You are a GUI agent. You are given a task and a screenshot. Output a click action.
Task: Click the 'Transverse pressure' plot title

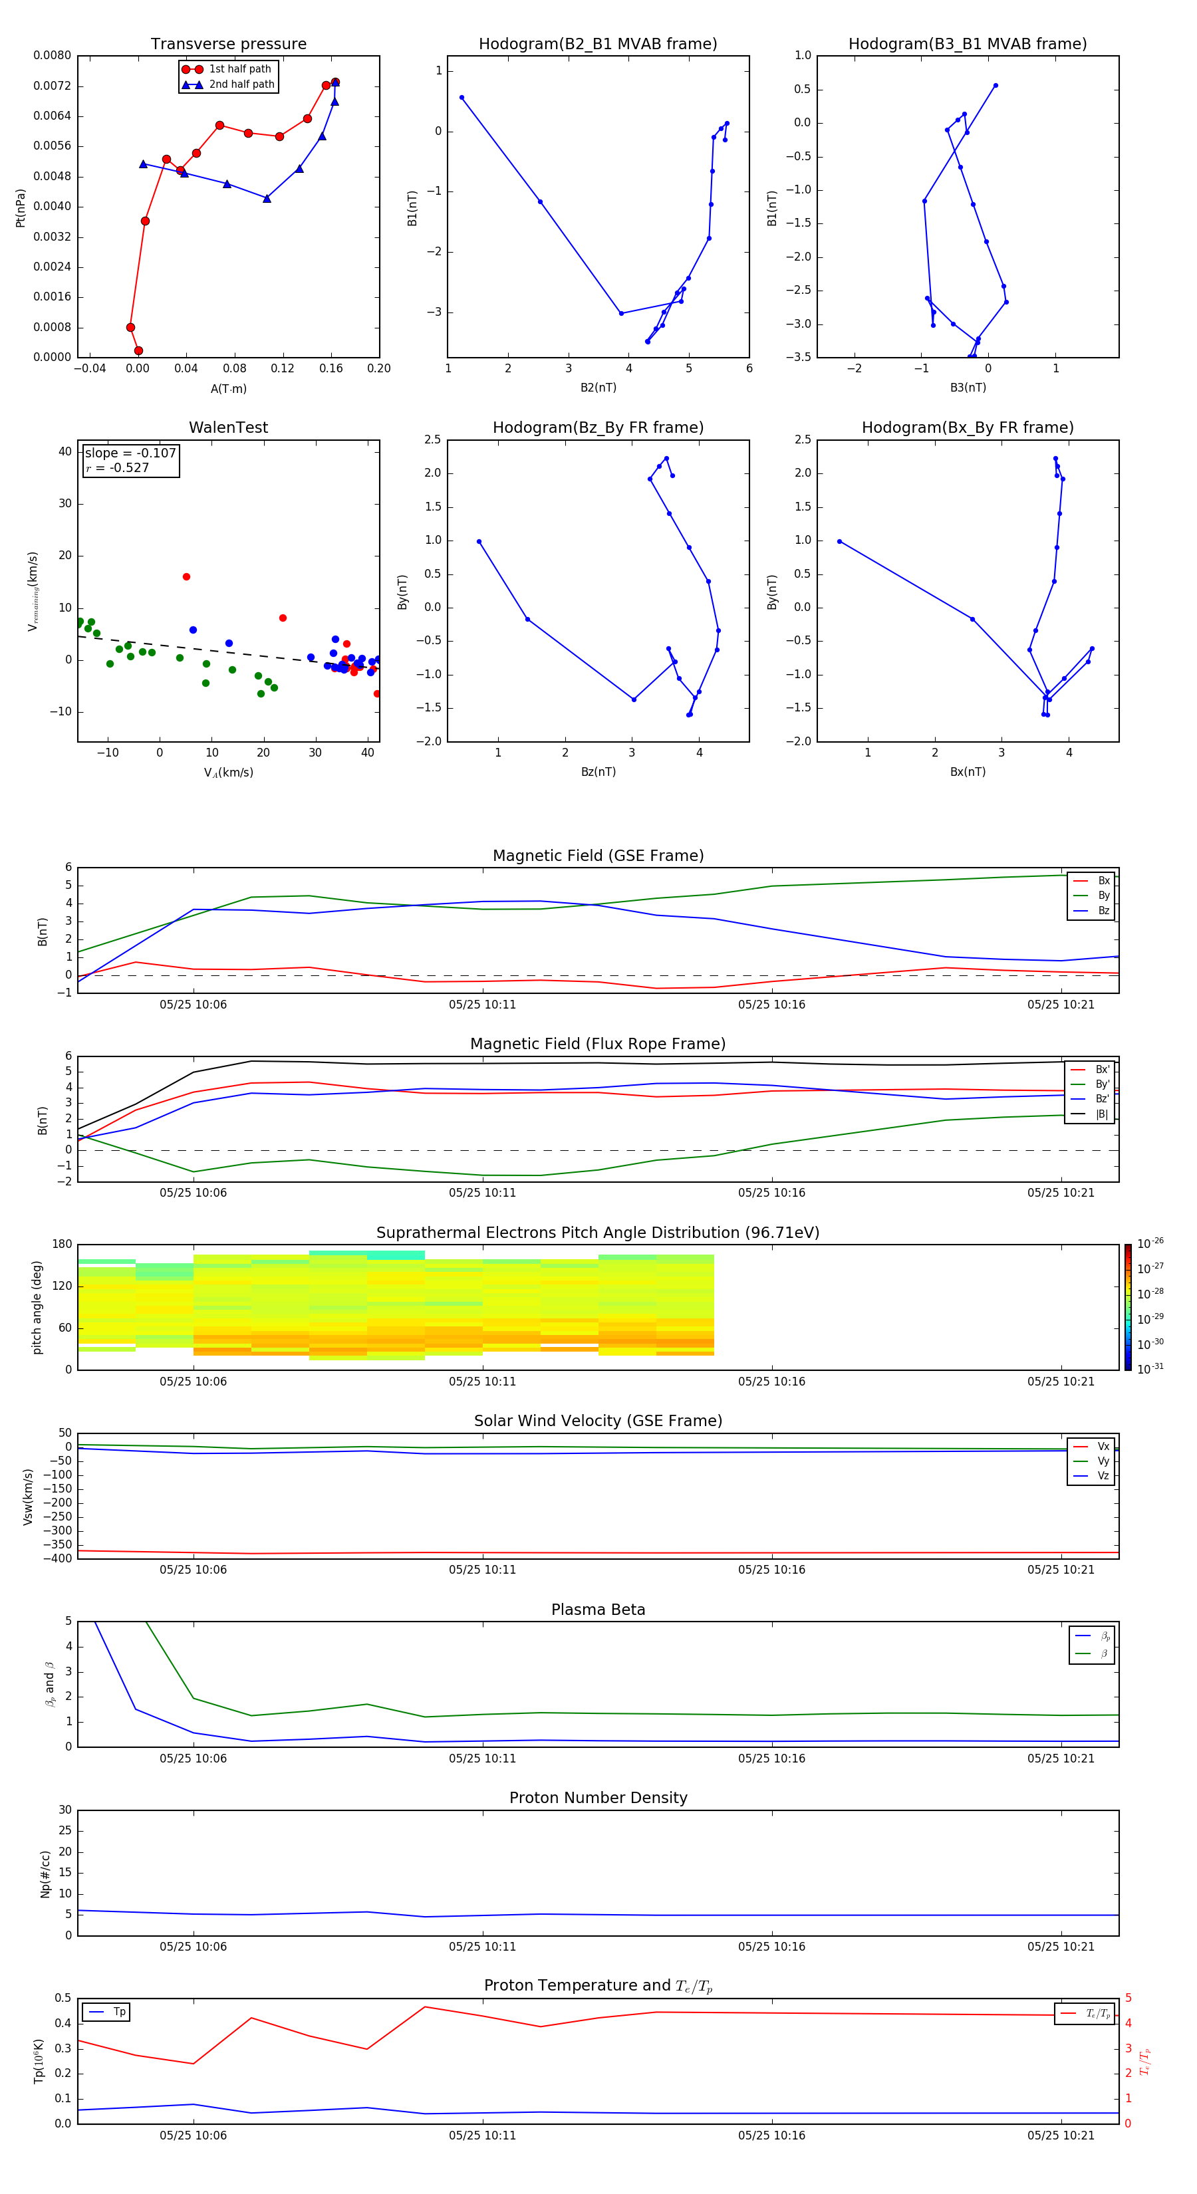click(x=228, y=45)
